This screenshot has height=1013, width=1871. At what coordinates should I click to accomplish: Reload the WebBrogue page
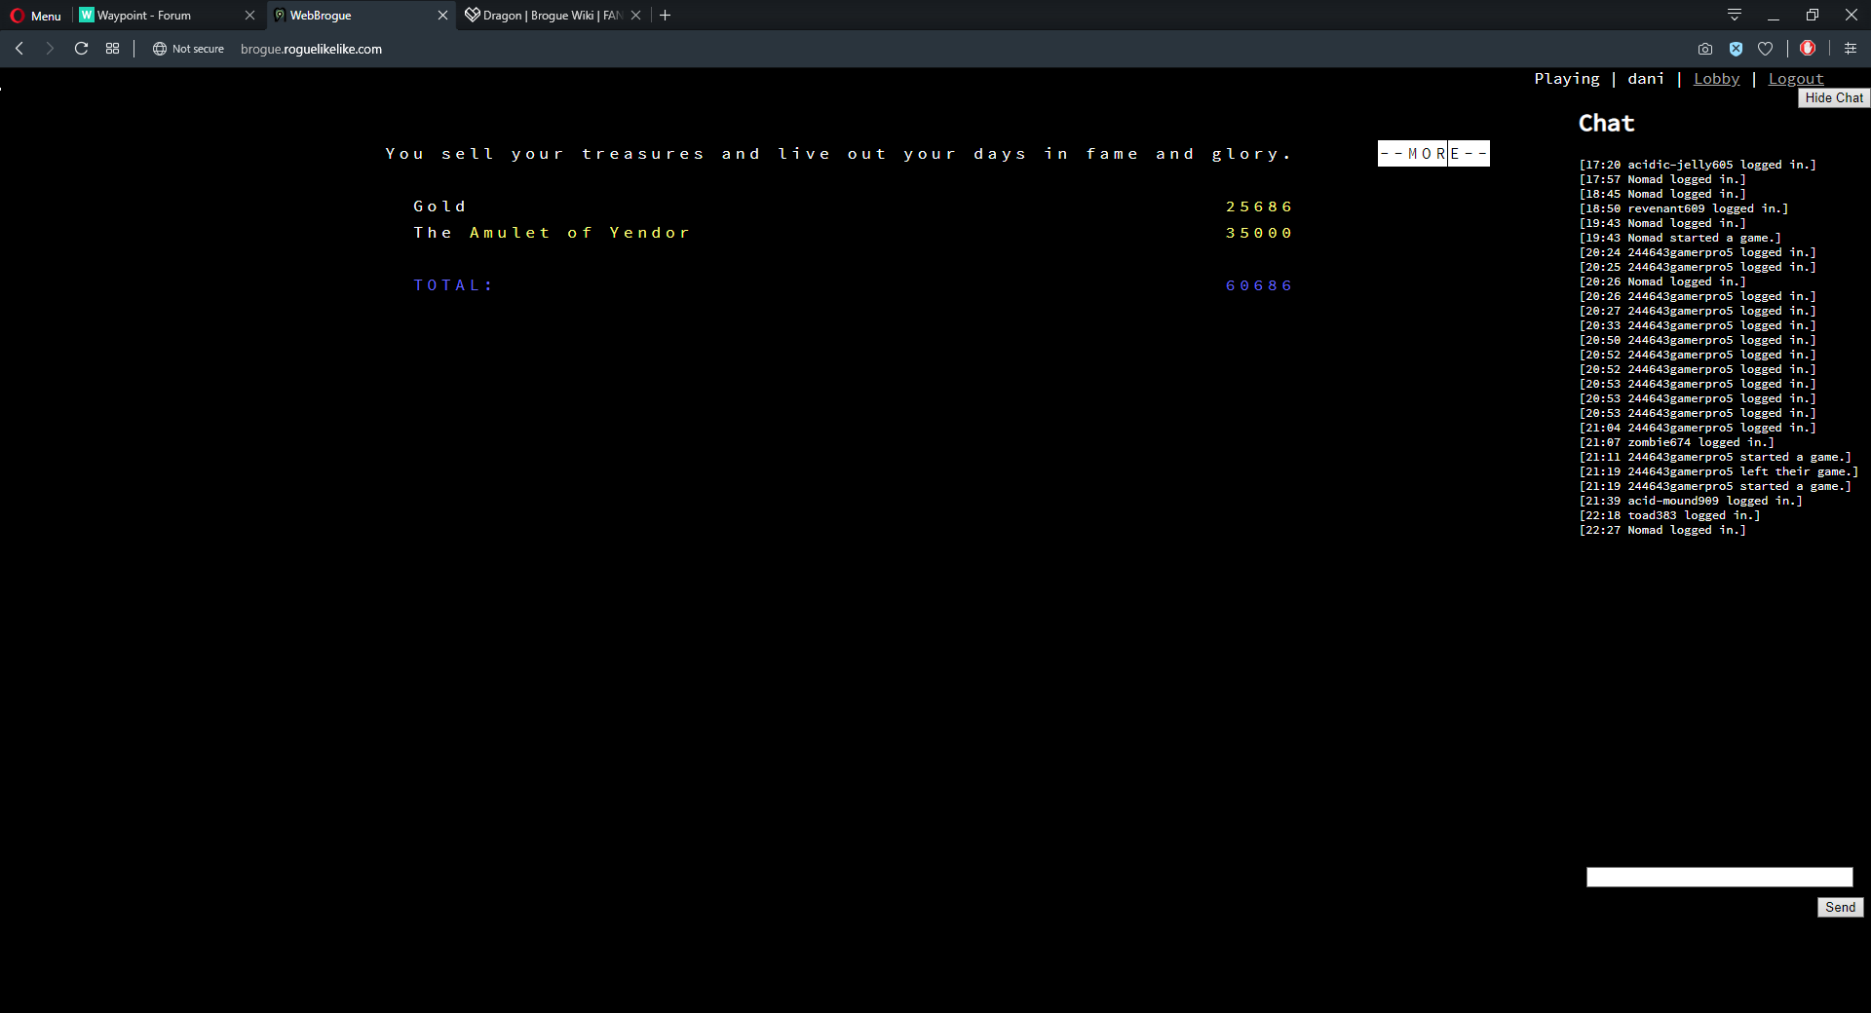point(82,49)
